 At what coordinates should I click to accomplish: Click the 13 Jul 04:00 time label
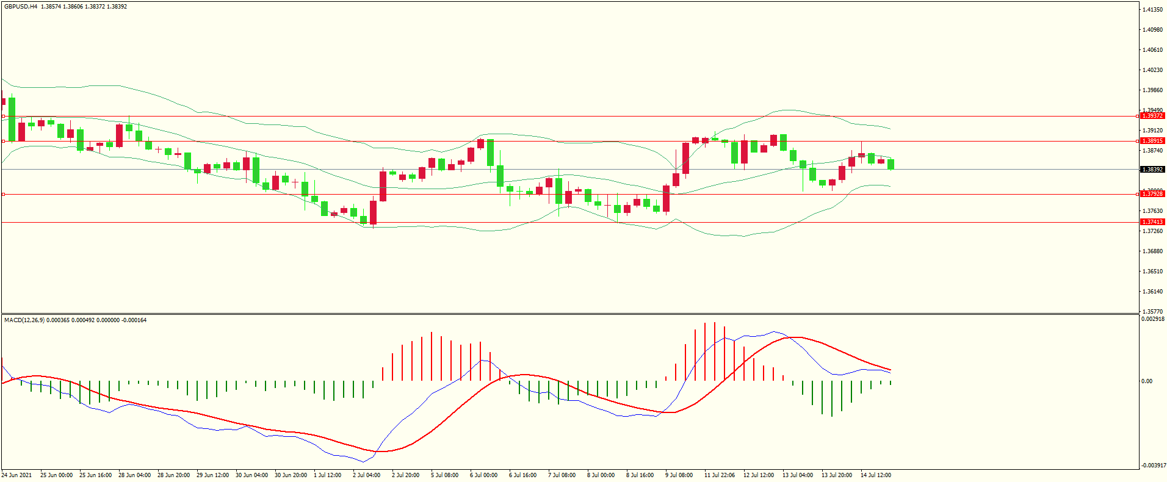[x=798, y=475]
